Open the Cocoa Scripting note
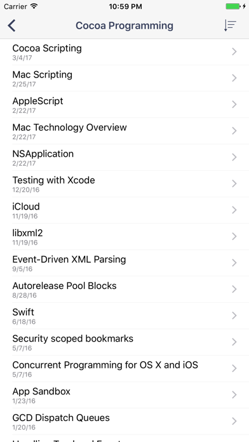The width and height of the screenshot is (249, 442). [124, 52]
